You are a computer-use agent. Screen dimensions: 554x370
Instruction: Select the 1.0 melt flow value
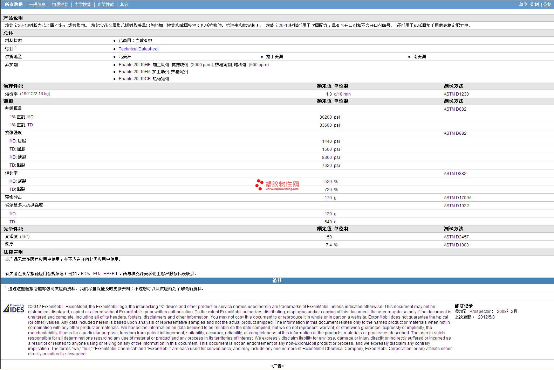click(329, 94)
